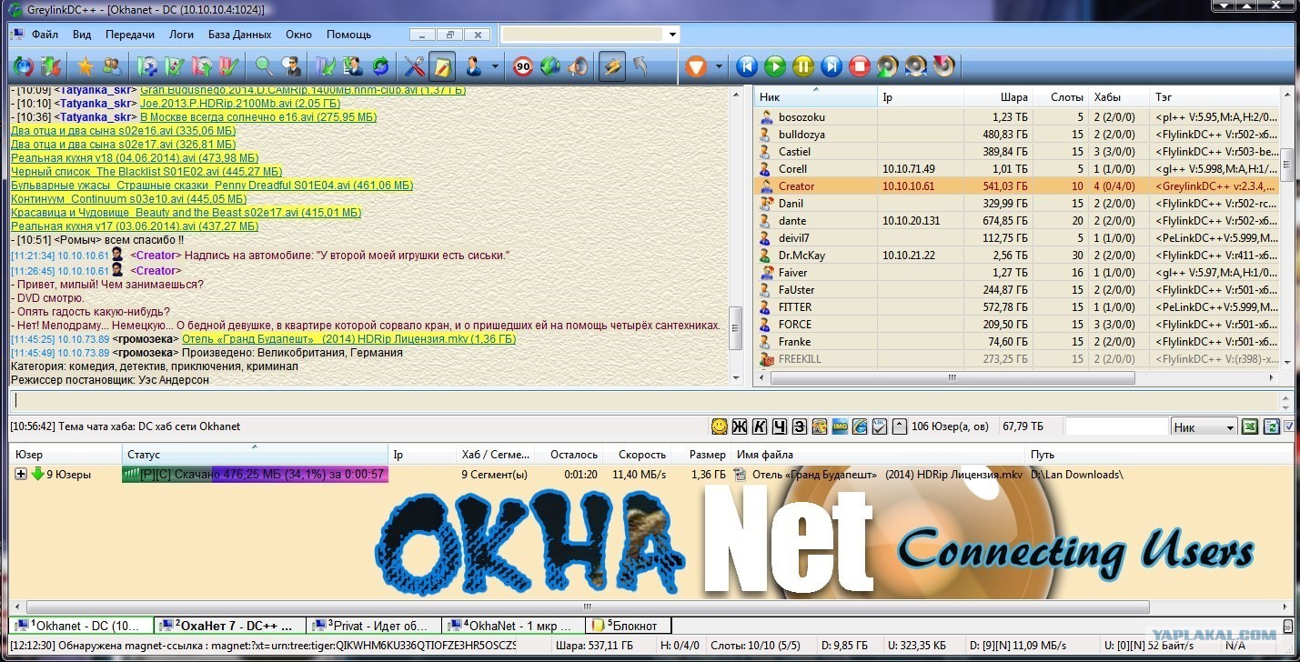Click the orange Winamp triangle icon

point(696,66)
